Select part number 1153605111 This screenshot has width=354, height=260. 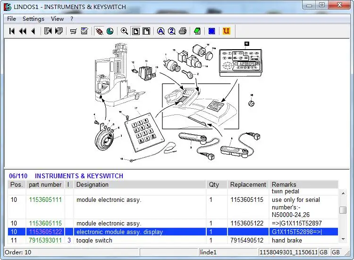pyautogui.click(x=45, y=200)
